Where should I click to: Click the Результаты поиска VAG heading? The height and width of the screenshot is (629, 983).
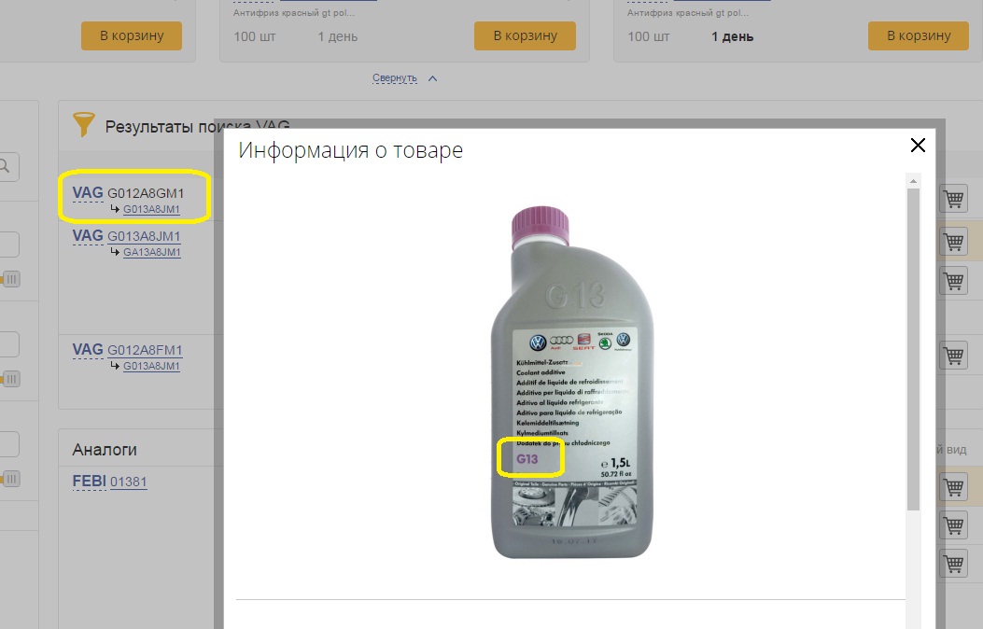pyautogui.click(x=197, y=127)
